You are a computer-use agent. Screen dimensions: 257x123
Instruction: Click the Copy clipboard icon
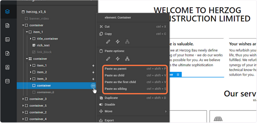point(101,34)
